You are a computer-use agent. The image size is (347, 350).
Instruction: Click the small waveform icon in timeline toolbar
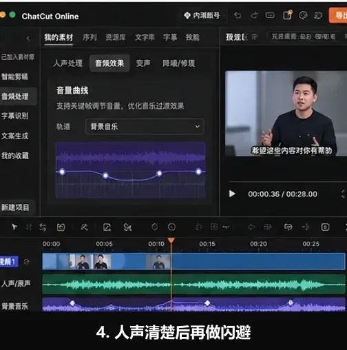point(226,227)
